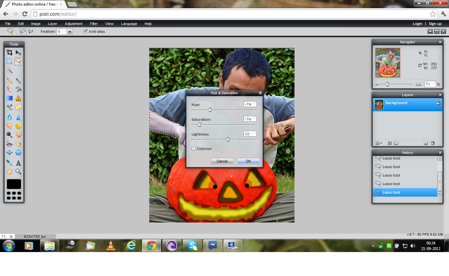Click the VLC icon in the taskbar
The image size is (449, 276).
coord(111,245)
